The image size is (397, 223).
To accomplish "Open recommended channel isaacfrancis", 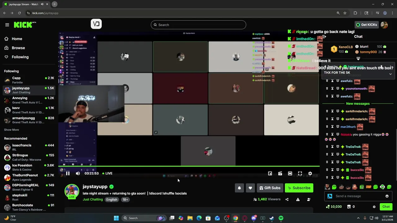I will [29, 147].
